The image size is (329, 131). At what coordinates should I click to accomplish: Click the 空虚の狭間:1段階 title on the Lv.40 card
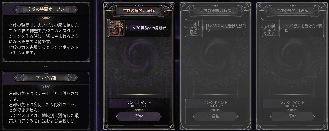tap(292, 10)
